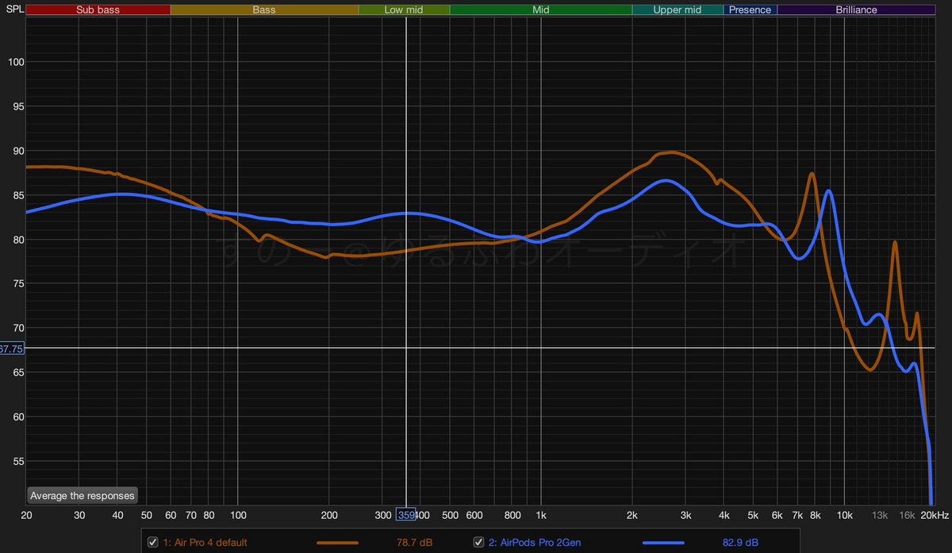Click the 20kHz frequency axis label
This screenshot has height=553, width=952.
pyautogui.click(x=935, y=515)
